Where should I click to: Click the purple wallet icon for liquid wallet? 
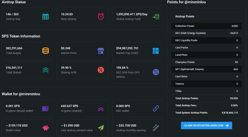point(45,109)
